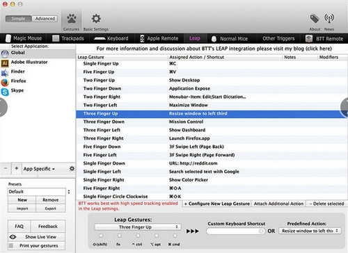Select the Single Finger Up row
Image resolution: width=348 pixels, height=253 pixels.
coord(212,64)
